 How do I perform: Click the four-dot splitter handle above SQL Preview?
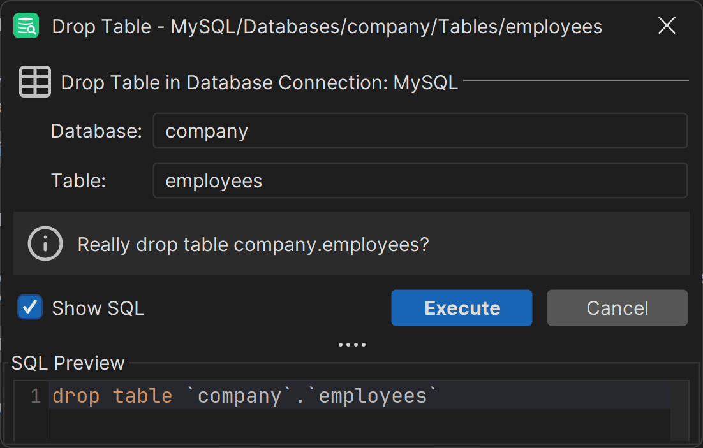pyautogui.click(x=352, y=344)
